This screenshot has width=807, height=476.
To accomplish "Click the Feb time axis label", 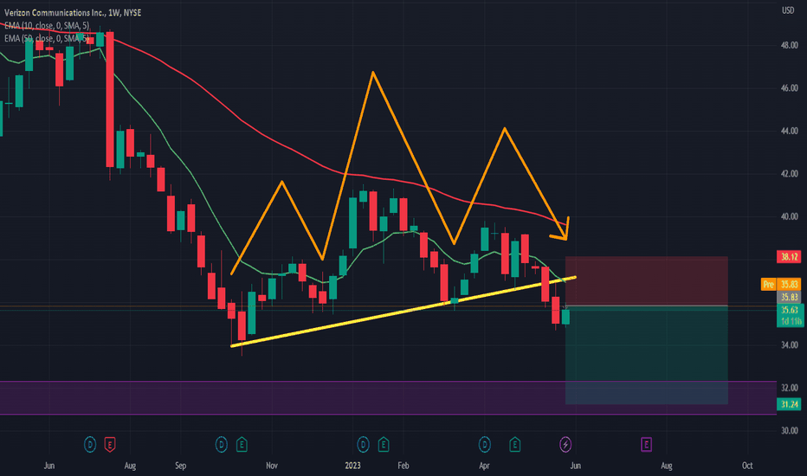I will point(403,466).
